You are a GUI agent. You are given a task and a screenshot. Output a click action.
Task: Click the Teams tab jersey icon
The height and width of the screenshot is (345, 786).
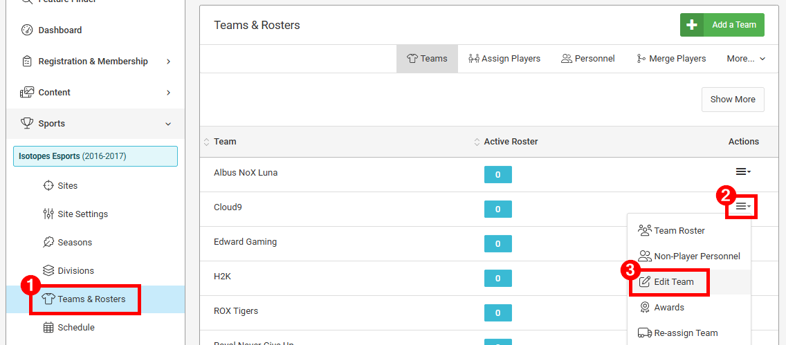coord(412,59)
